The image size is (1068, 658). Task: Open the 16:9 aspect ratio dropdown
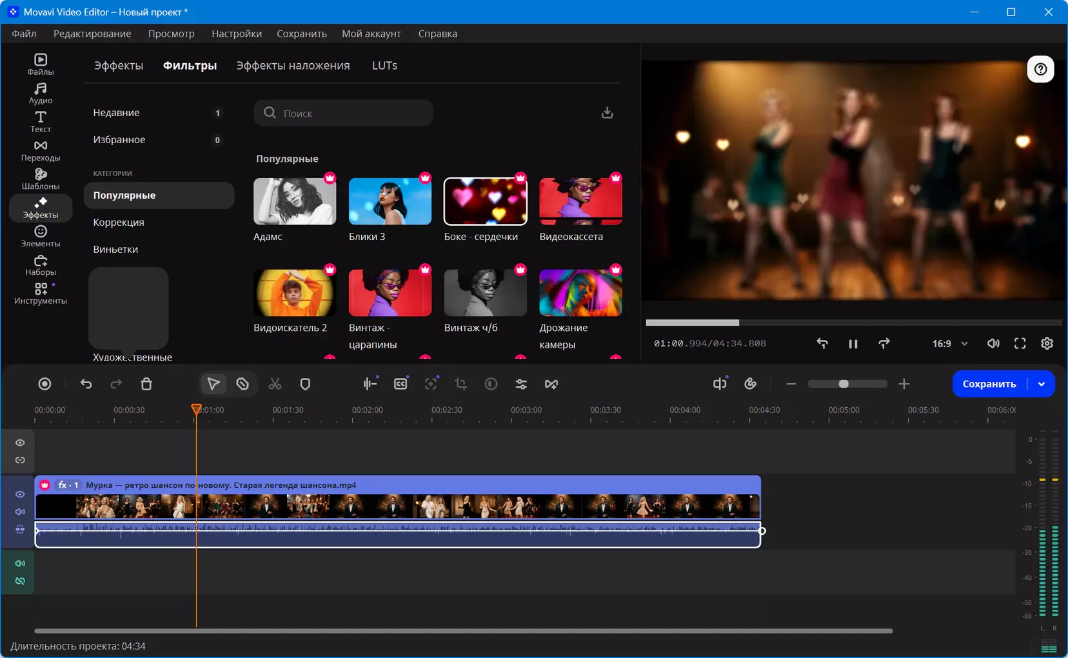950,343
